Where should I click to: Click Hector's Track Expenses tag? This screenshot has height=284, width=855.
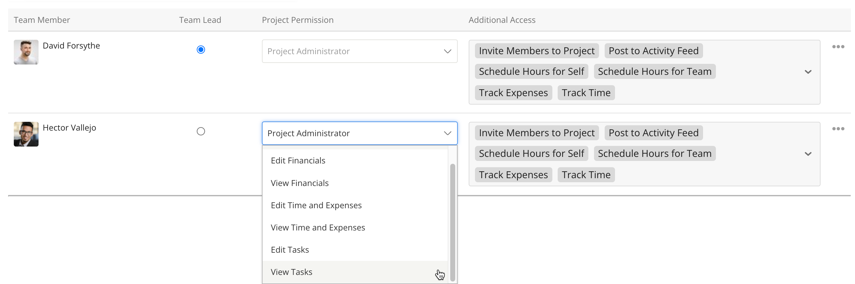pos(513,175)
